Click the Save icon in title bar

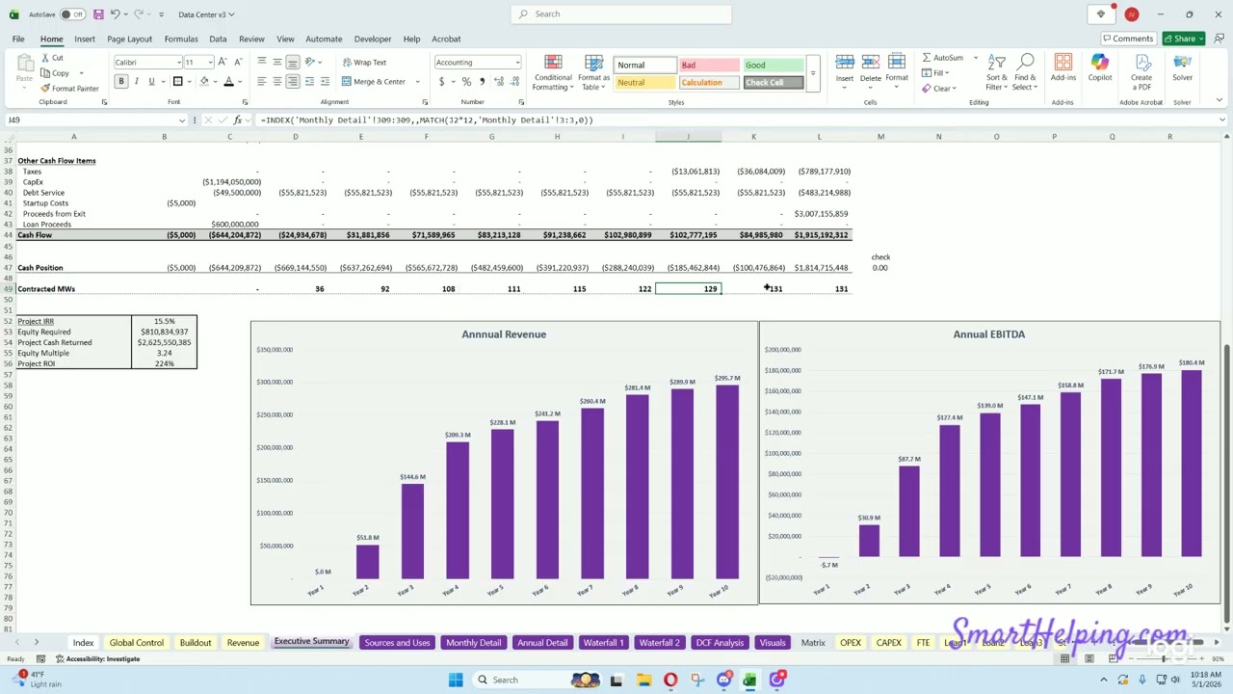coord(98,14)
